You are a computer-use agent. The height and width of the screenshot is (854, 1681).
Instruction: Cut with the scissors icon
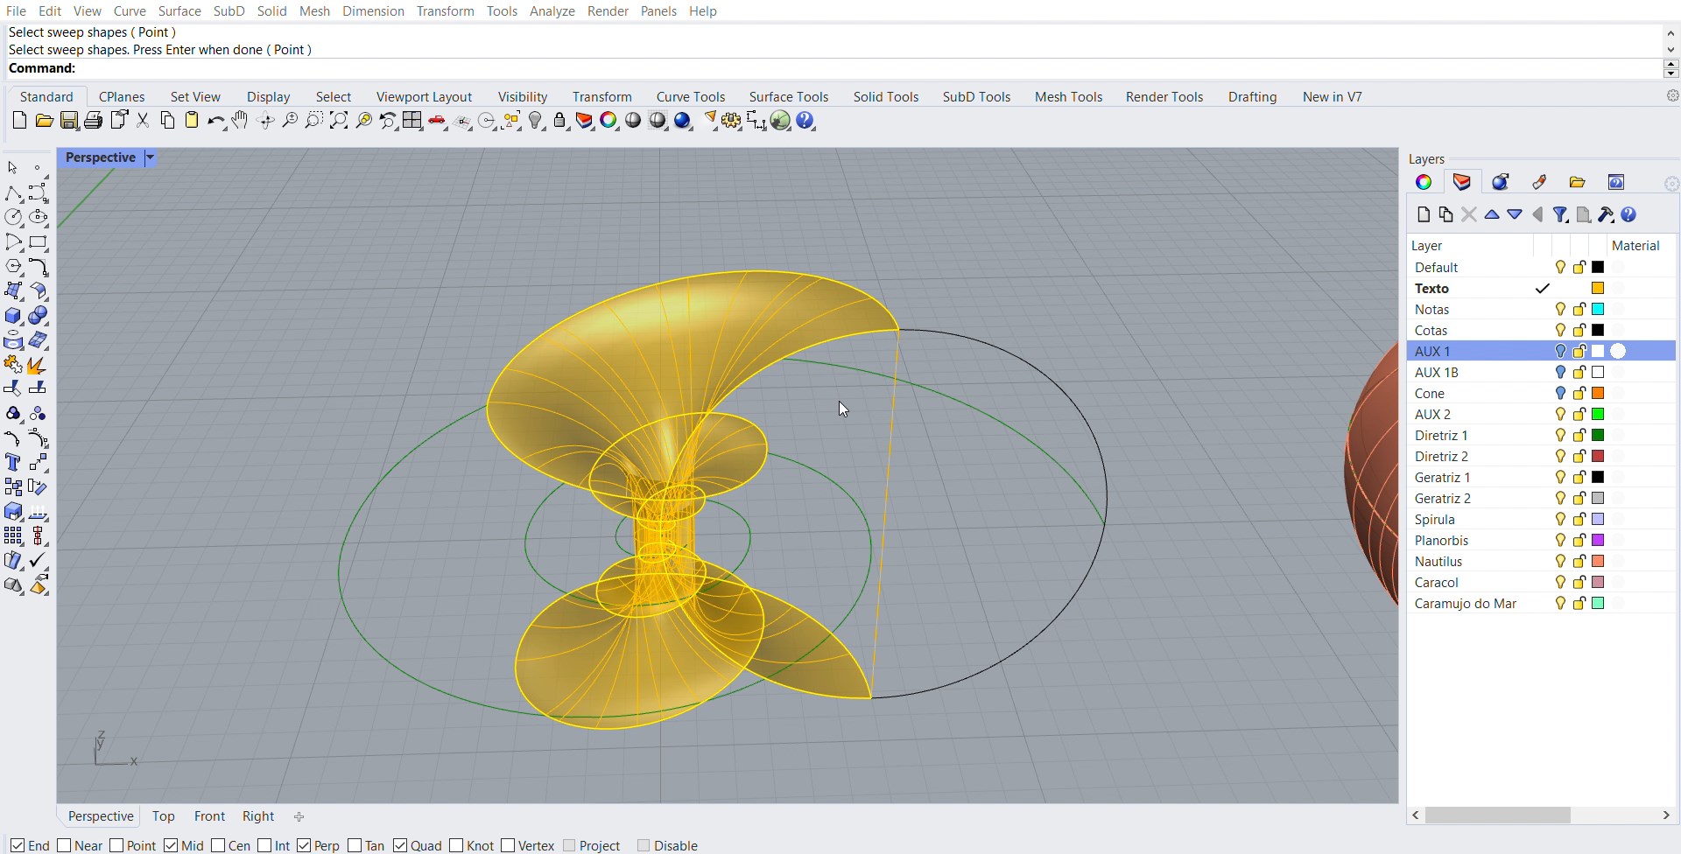143,121
